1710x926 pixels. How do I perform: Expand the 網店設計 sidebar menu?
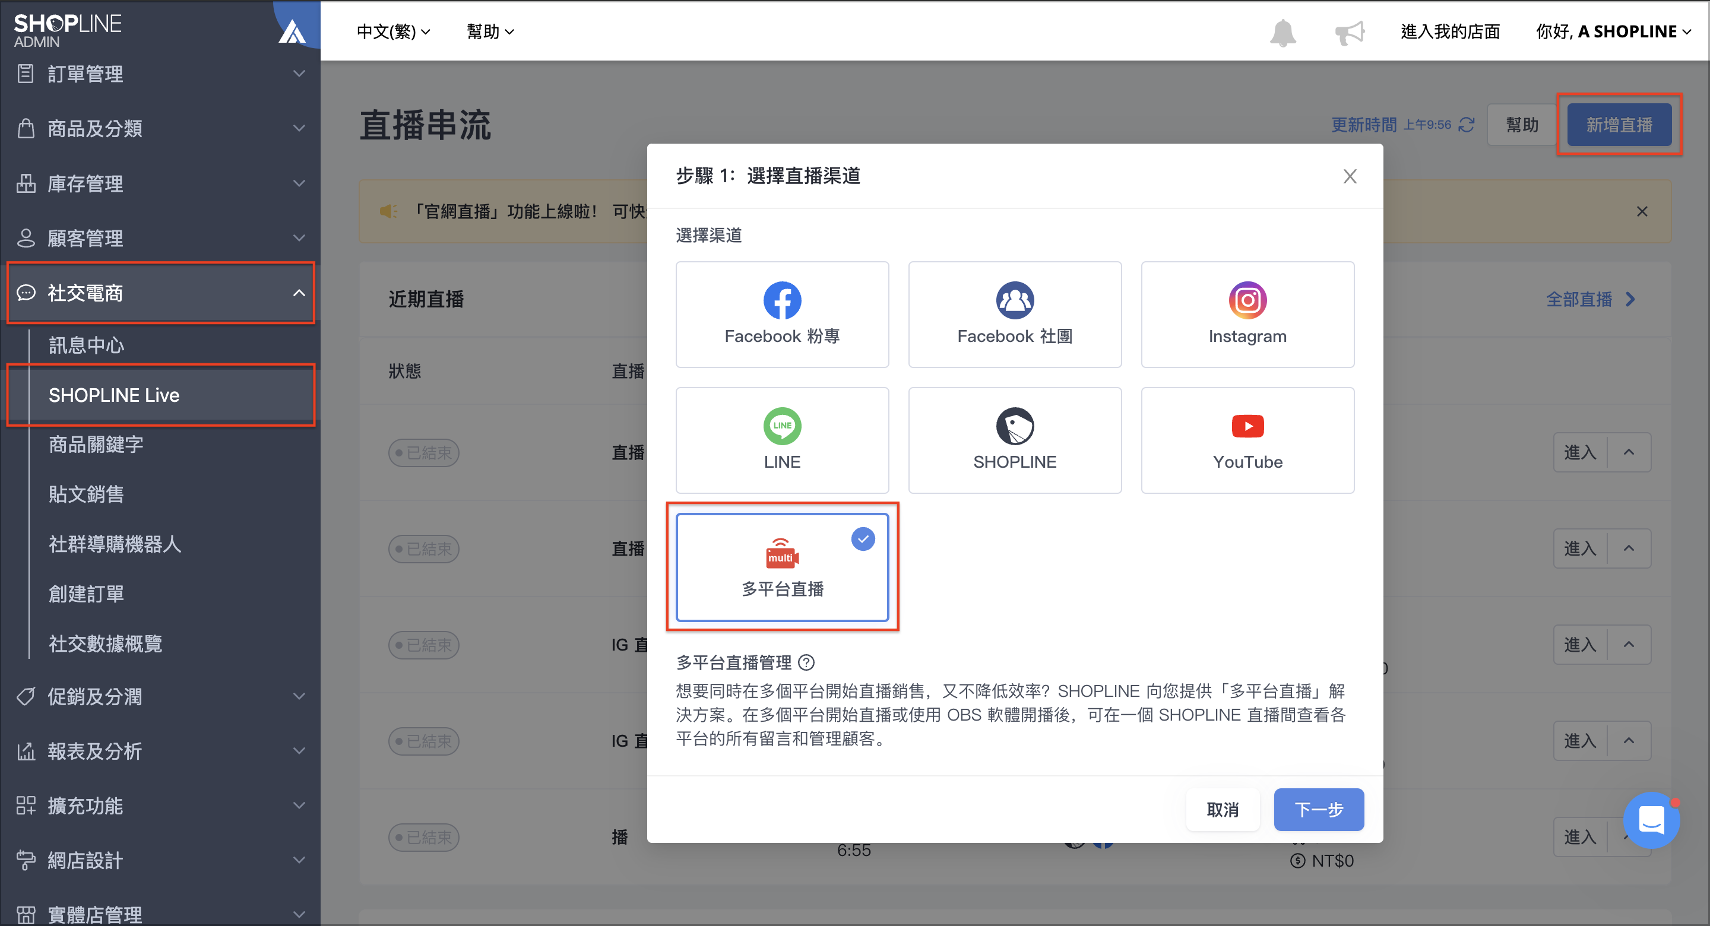[x=160, y=860]
